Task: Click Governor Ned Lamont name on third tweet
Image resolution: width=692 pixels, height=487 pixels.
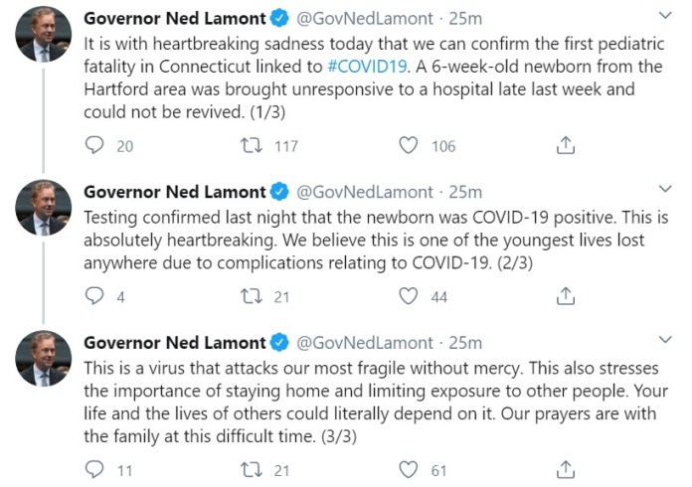Action: tap(174, 343)
